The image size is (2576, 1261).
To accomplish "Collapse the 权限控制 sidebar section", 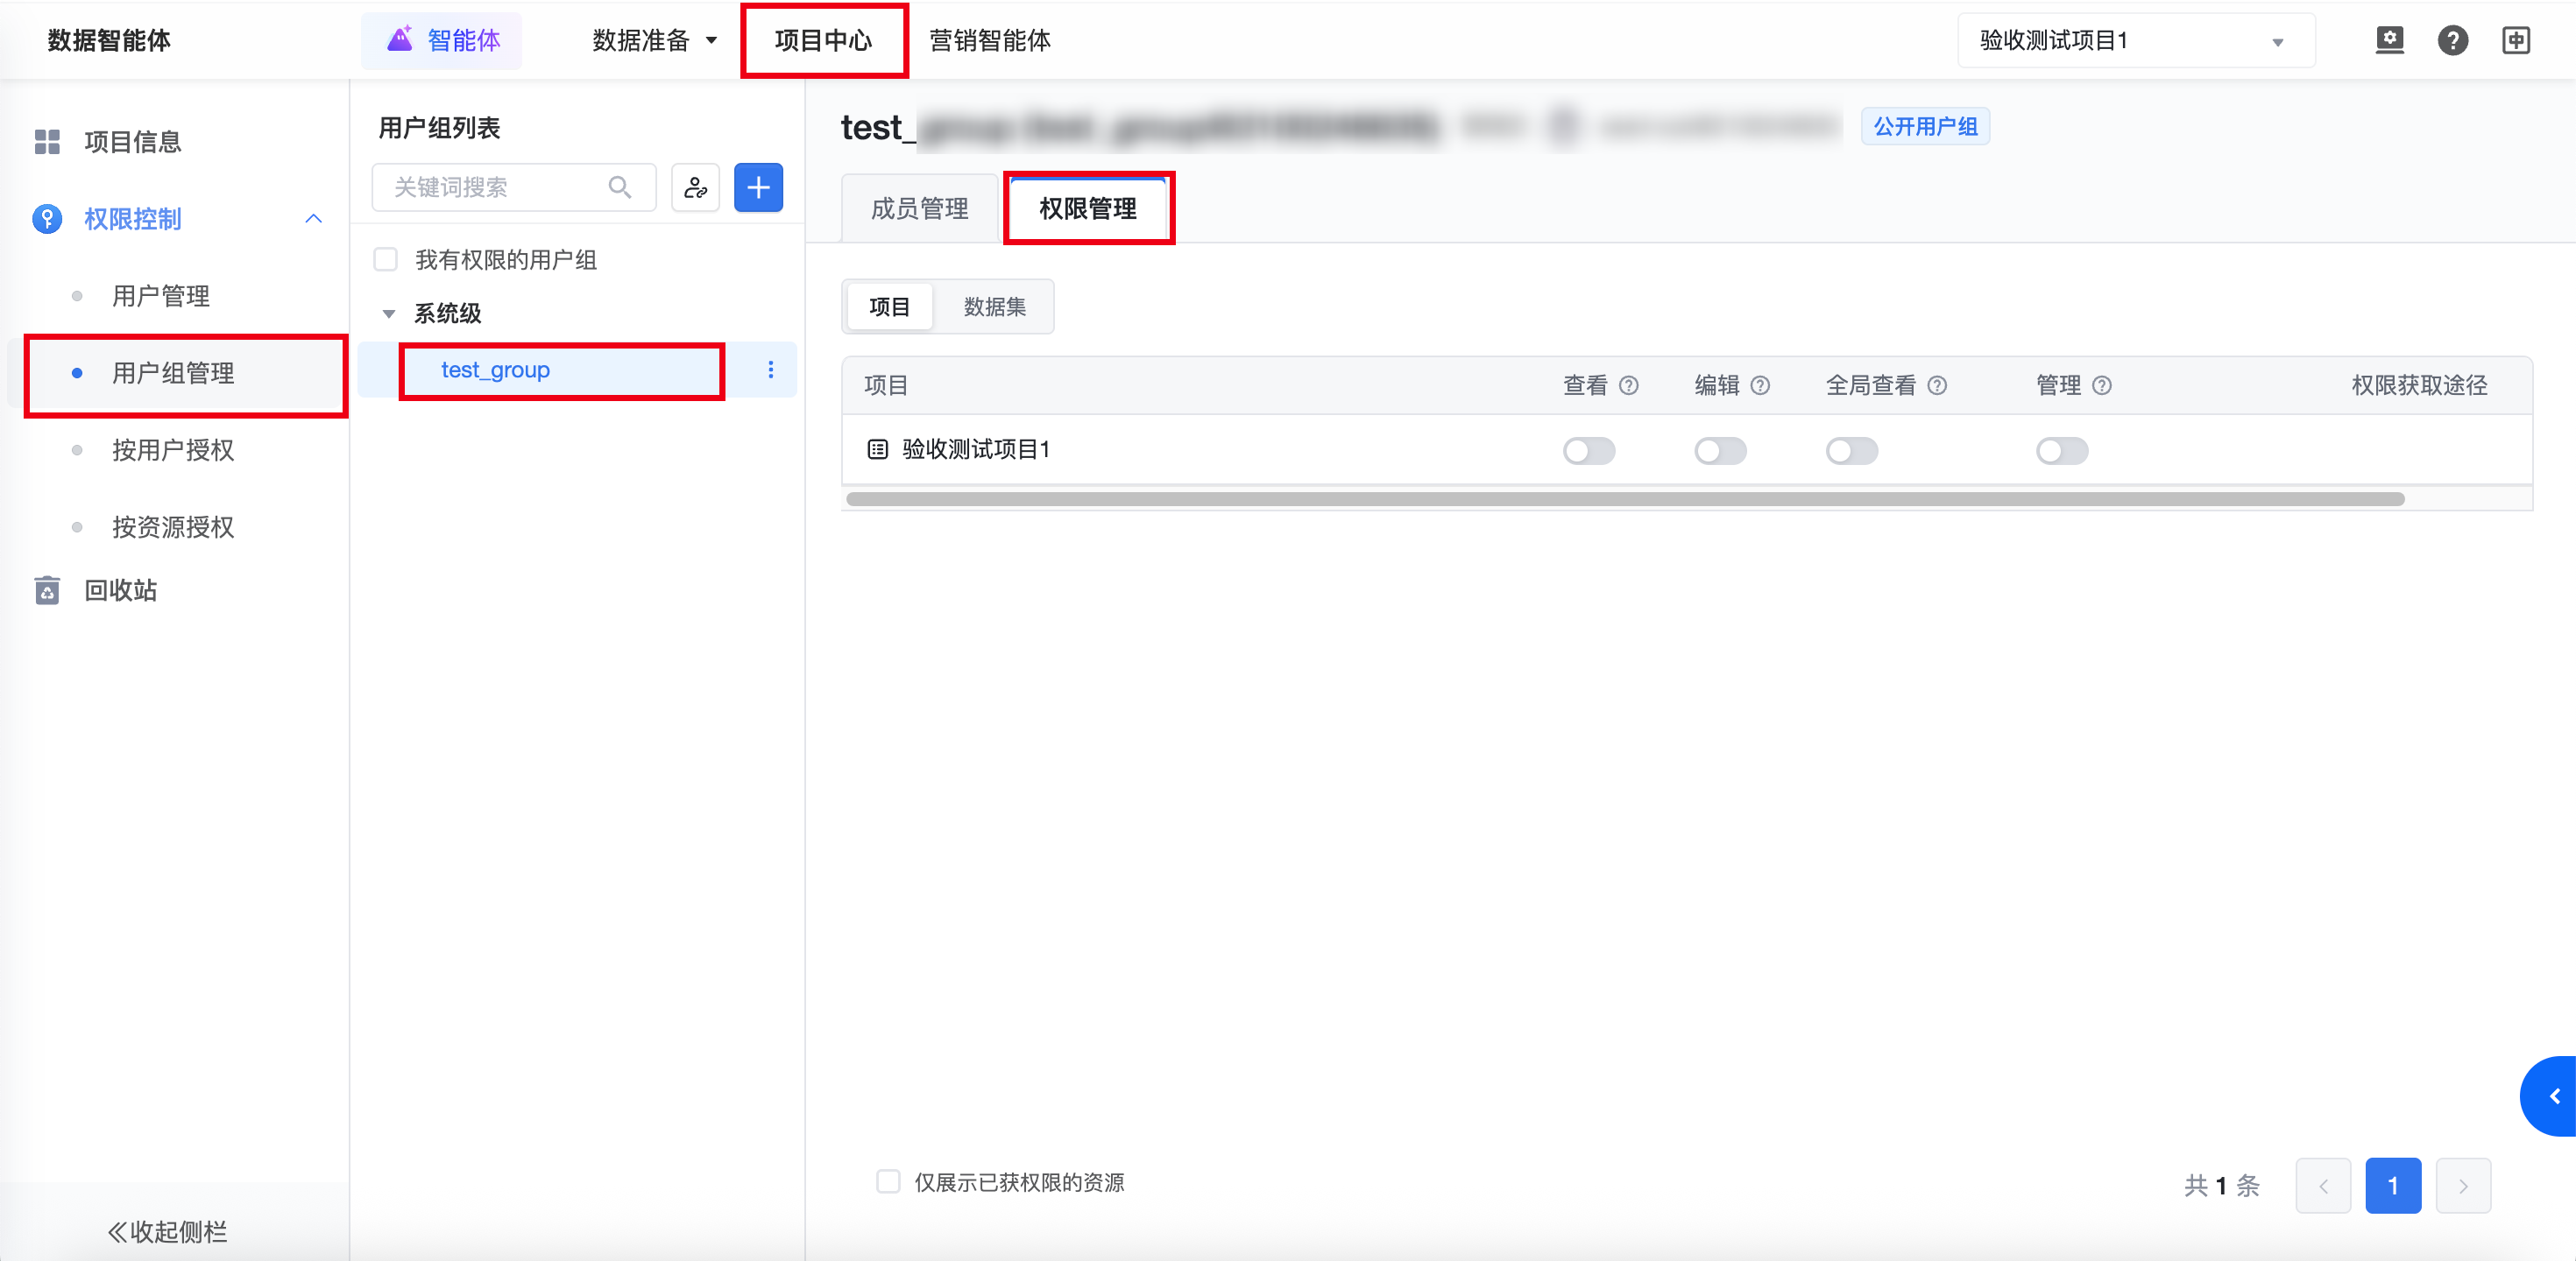I will tap(313, 219).
